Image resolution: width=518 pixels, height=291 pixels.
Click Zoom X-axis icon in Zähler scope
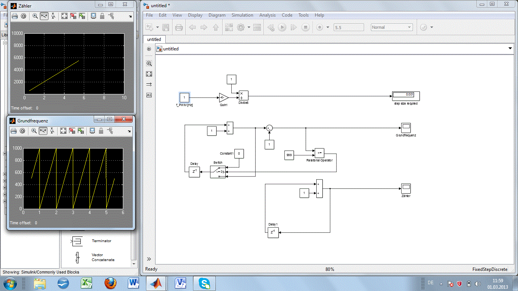pyautogui.click(x=44, y=16)
